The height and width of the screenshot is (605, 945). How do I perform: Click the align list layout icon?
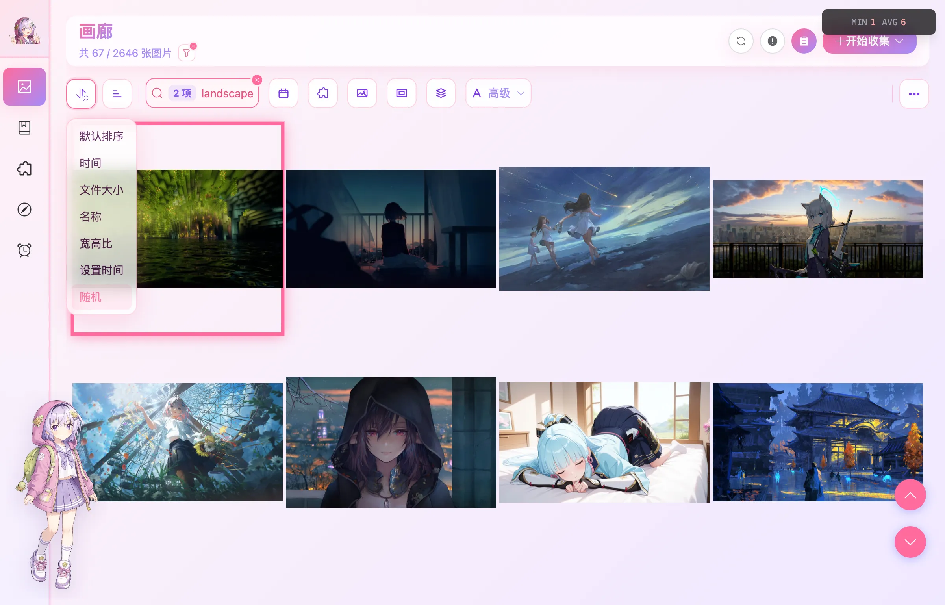coord(117,94)
